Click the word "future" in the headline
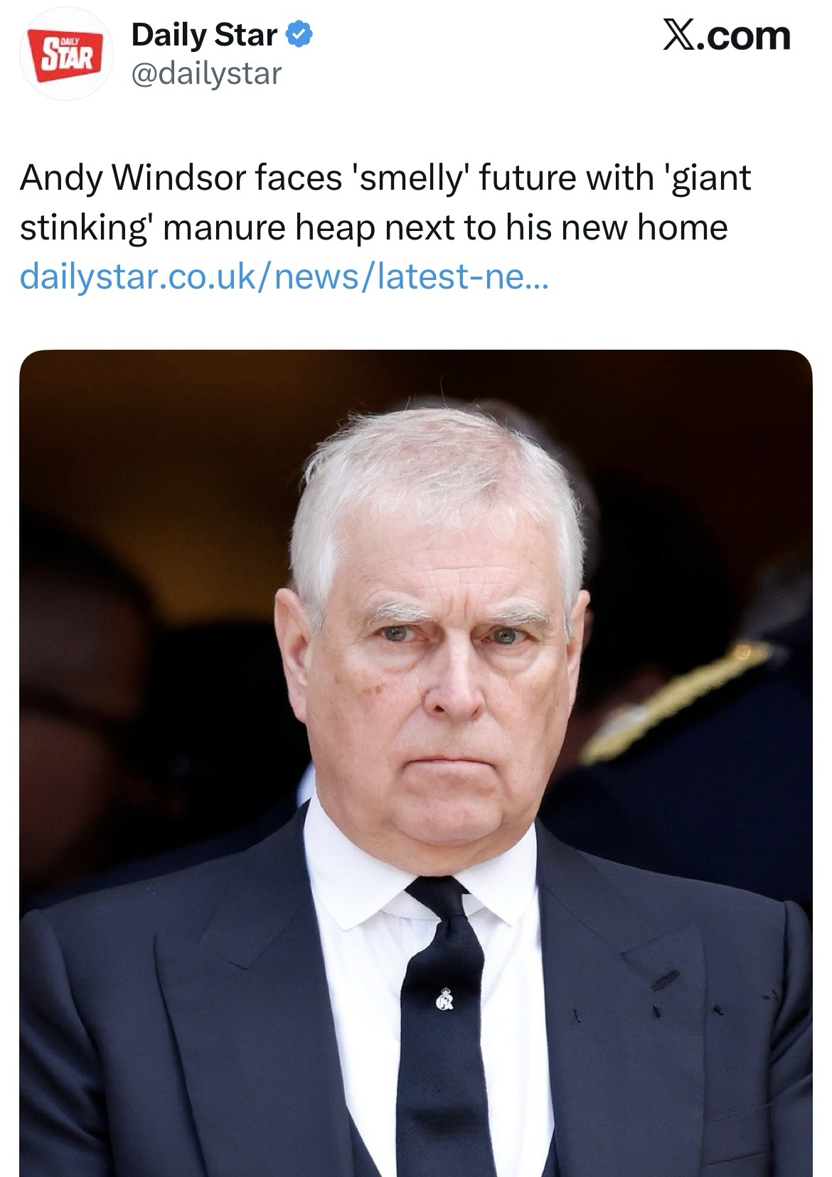This screenshot has width=832, height=1177. coord(526,178)
